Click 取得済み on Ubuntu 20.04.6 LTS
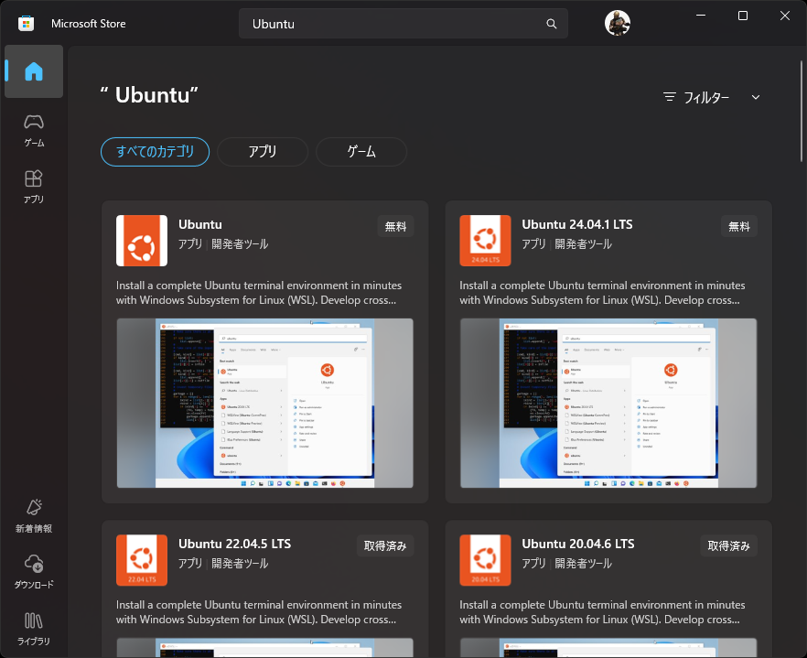The height and width of the screenshot is (658, 807). [728, 546]
